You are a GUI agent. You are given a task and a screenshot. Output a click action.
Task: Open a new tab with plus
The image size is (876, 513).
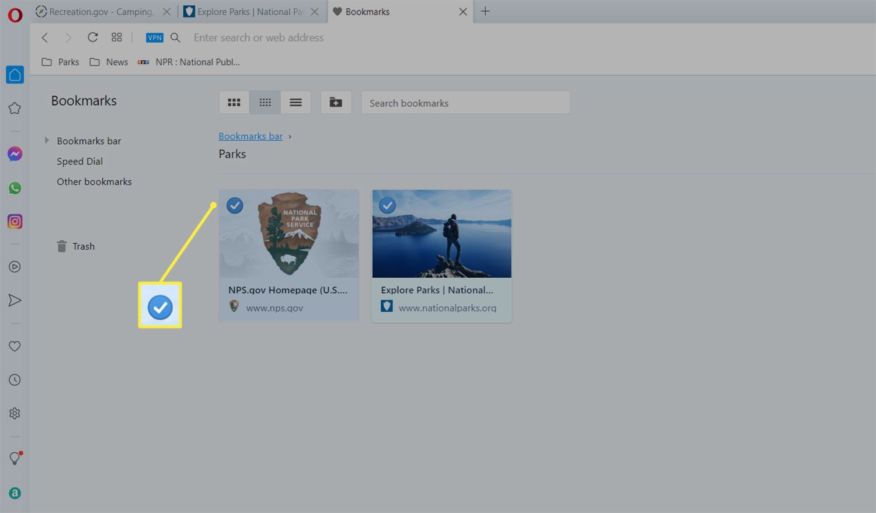[485, 11]
